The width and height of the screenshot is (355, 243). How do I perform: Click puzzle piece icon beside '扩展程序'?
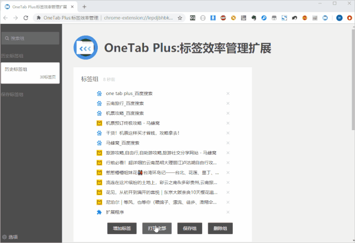(x=99, y=212)
